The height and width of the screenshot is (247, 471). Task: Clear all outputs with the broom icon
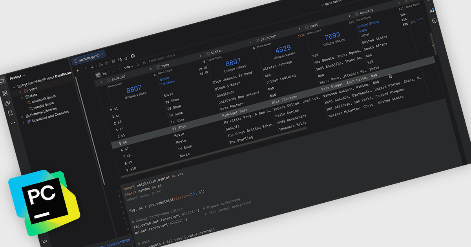(x=126, y=58)
